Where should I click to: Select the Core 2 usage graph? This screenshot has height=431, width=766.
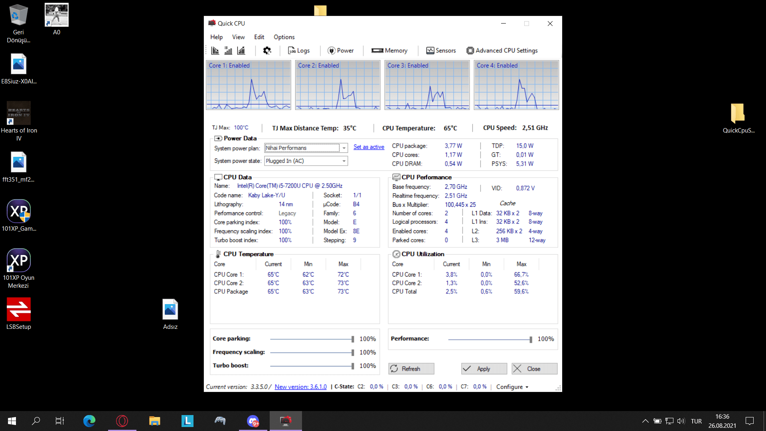[338, 85]
